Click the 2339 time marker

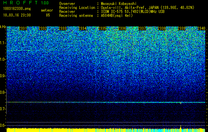tap(182, 28)
